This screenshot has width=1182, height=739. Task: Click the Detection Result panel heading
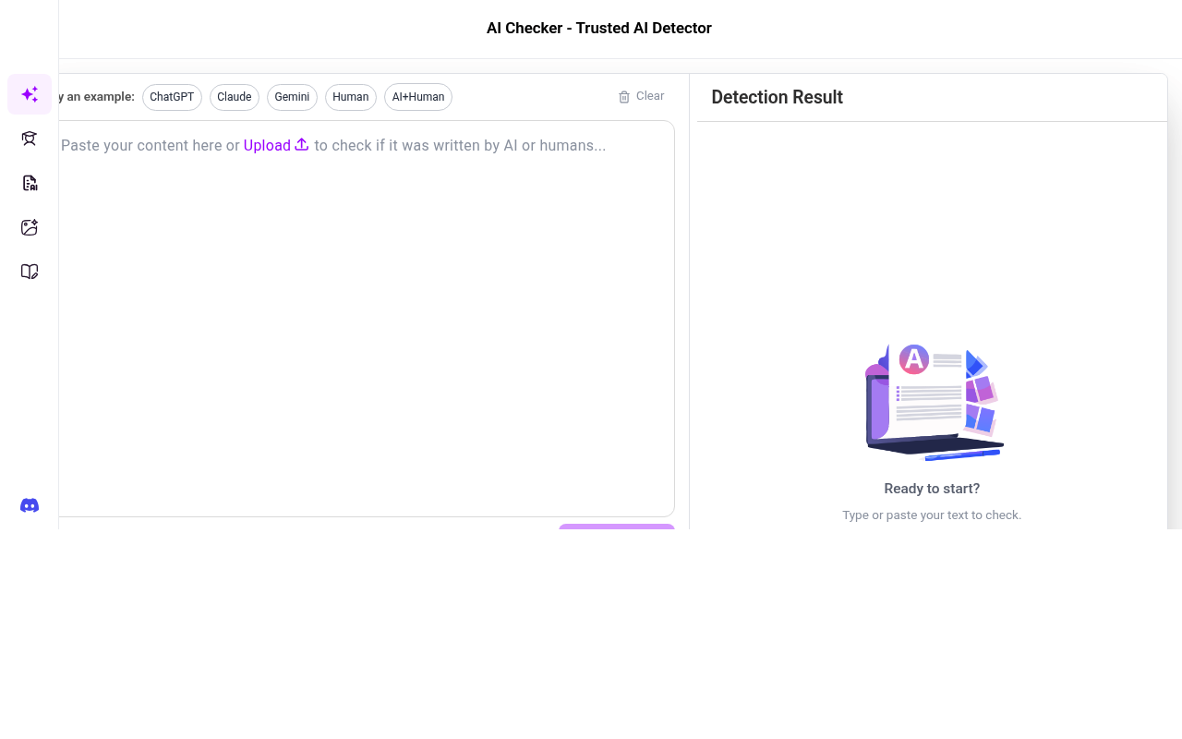777,97
